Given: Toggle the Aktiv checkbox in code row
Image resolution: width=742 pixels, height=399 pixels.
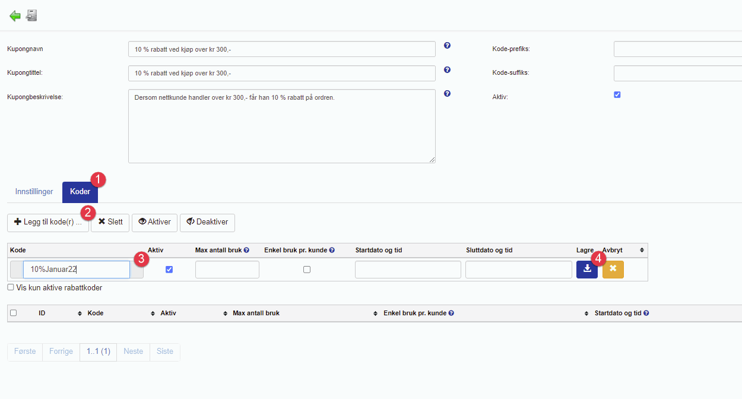Looking at the screenshot, I should (x=169, y=270).
